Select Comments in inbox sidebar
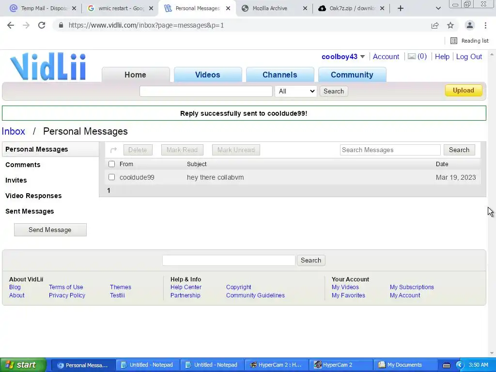The width and height of the screenshot is (496, 372). pyautogui.click(x=23, y=165)
